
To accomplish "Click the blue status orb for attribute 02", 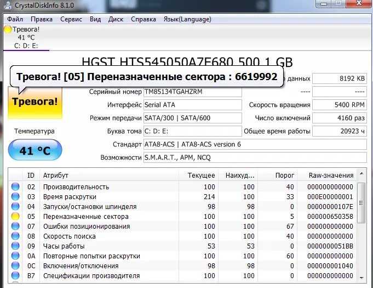I will tap(15, 187).
